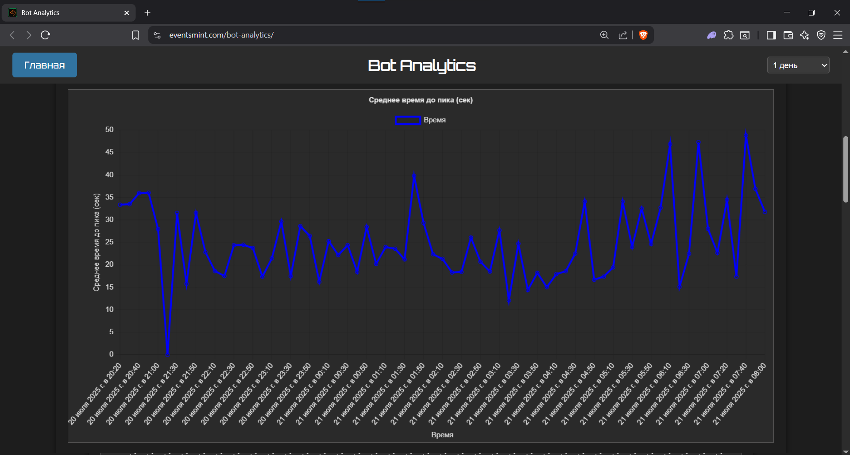Click the Brave Shields lion icon
This screenshot has height=455, width=850.
pos(643,35)
